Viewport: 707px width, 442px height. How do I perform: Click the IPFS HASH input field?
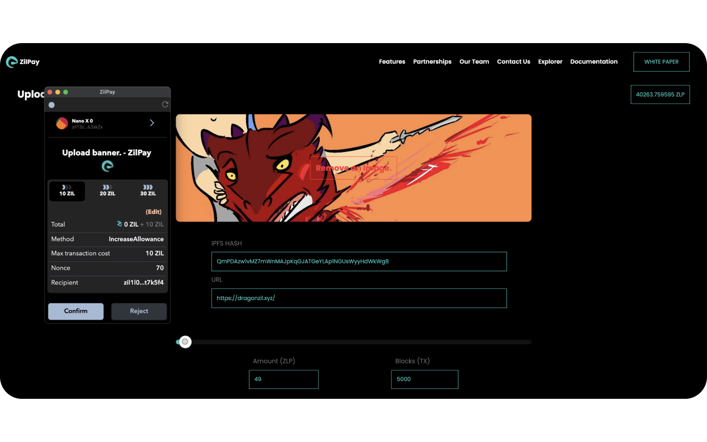[359, 261]
